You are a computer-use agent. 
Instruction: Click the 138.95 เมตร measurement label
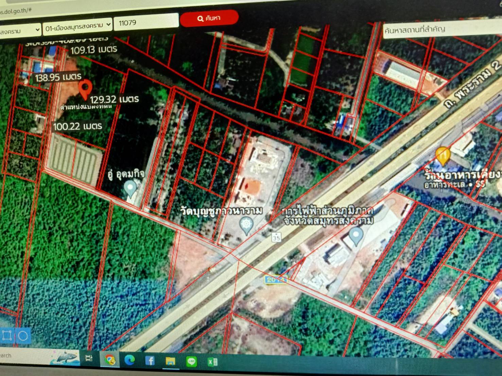(58, 77)
